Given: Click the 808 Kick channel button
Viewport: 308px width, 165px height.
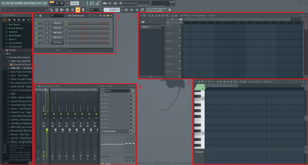Looking at the screenshot, I should pos(58,23).
